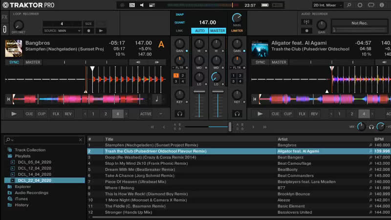Image resolution: width=391 pixels, height=220 pixels.
Task: Open Deck A FLTR type dropdown
Action: pos(174,67)
